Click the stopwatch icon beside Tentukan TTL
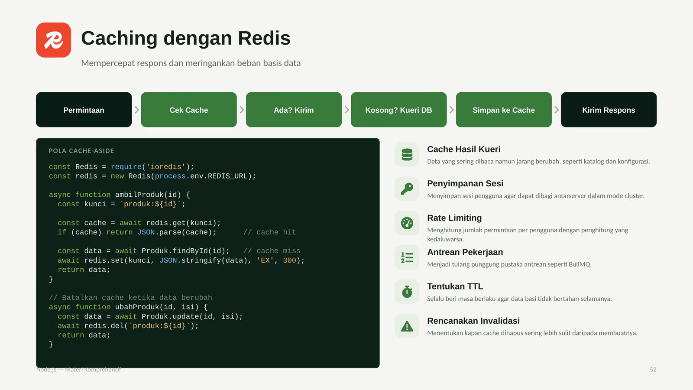Image resolution: width=693 pixels, height=390 pixels. (x=407, y=292)
